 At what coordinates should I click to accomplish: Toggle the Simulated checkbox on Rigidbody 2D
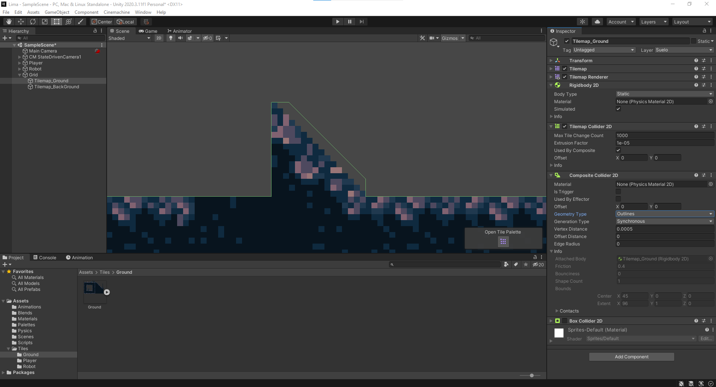tap(618, 109)
